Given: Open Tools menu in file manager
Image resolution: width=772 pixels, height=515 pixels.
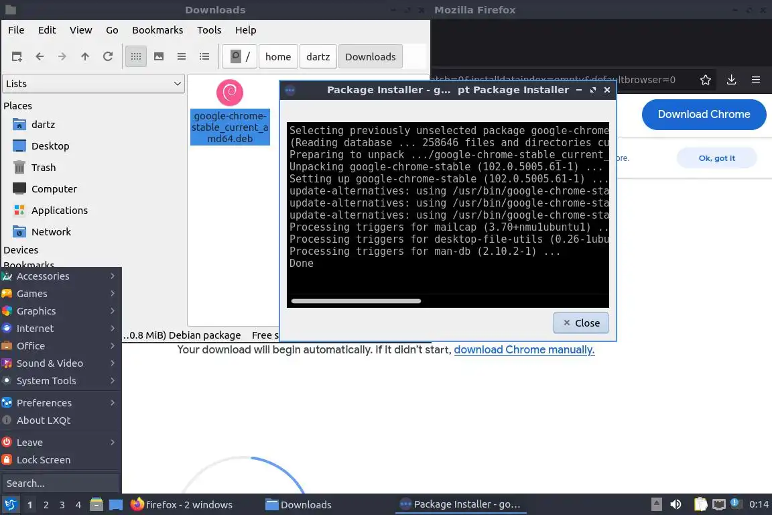Looking at the screenshot, I should [209, 30].
